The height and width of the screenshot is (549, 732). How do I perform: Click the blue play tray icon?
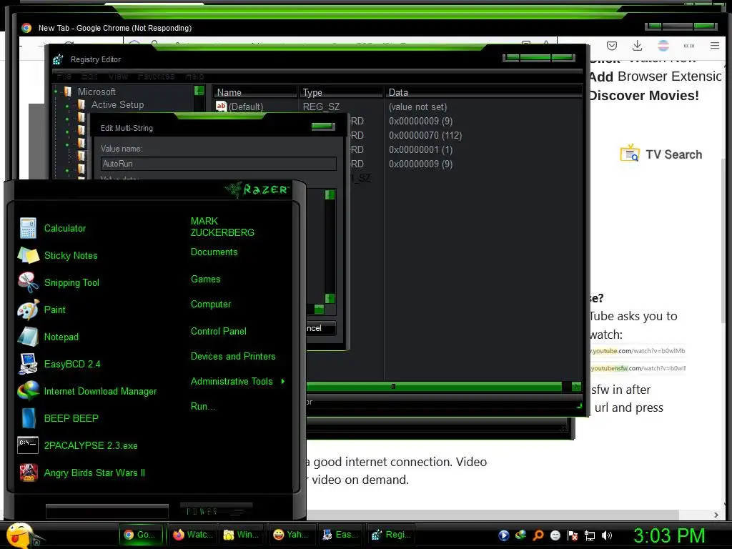click(504, 535)
